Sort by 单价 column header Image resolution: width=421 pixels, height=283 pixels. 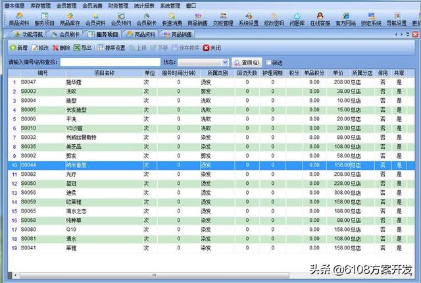pyautogui.click(x=338, y=73)
